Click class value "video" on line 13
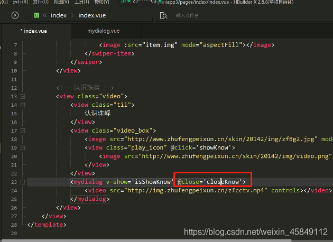This screenshot has width=333, height=242. tap(112, 96)
